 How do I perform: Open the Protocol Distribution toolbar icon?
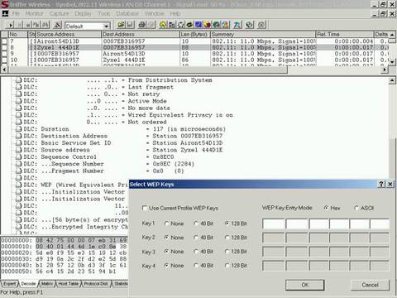point(208,25)
